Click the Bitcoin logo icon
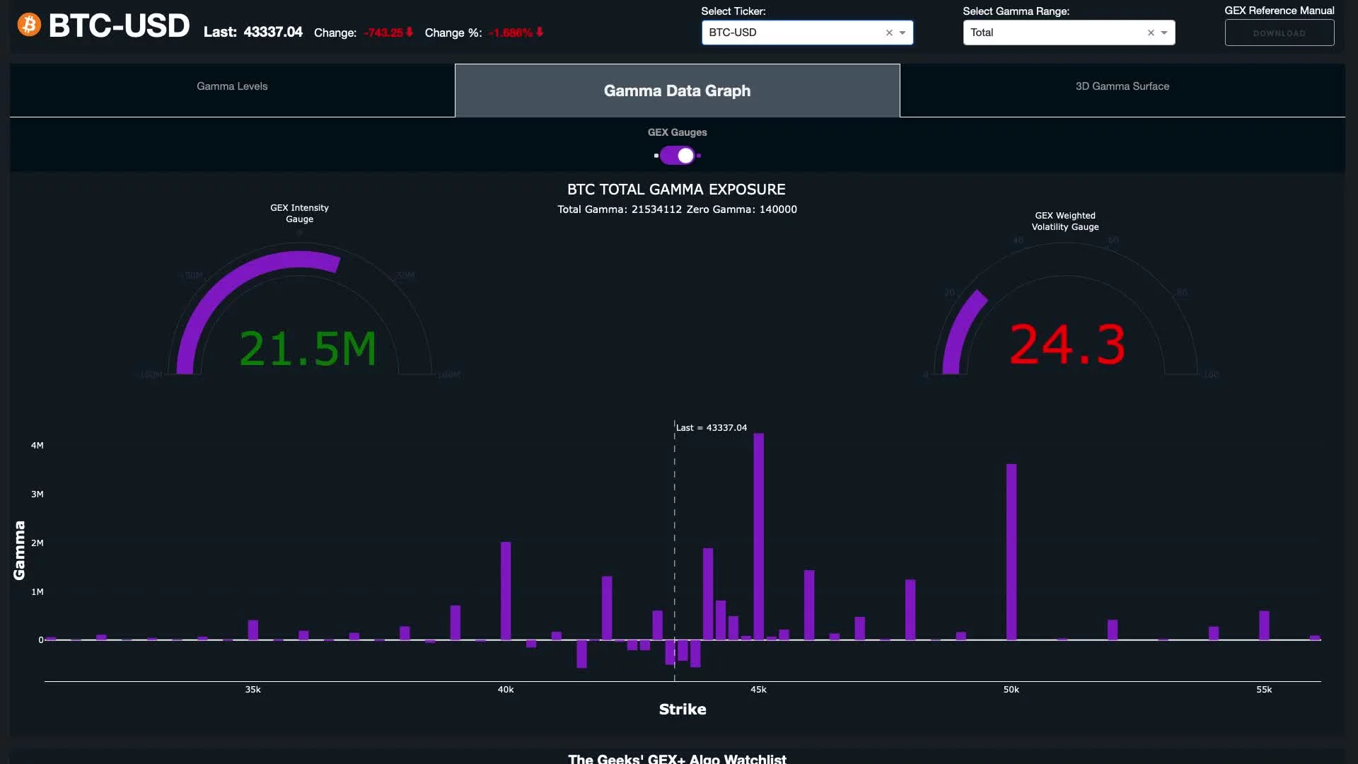The image size is (1358, 764). click(x=29, y=25)
